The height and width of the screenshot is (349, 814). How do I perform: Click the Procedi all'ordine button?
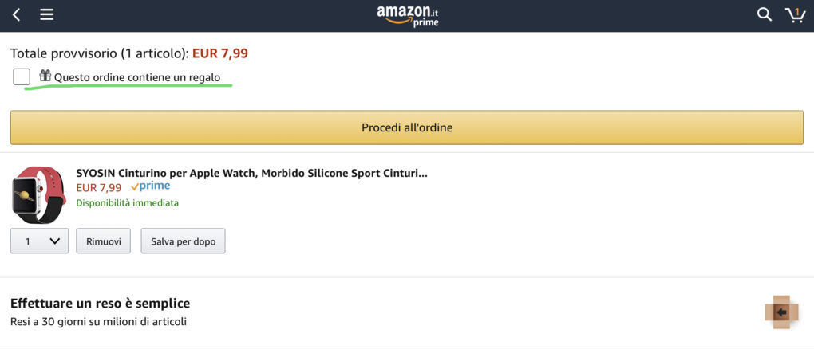[407, 127]
